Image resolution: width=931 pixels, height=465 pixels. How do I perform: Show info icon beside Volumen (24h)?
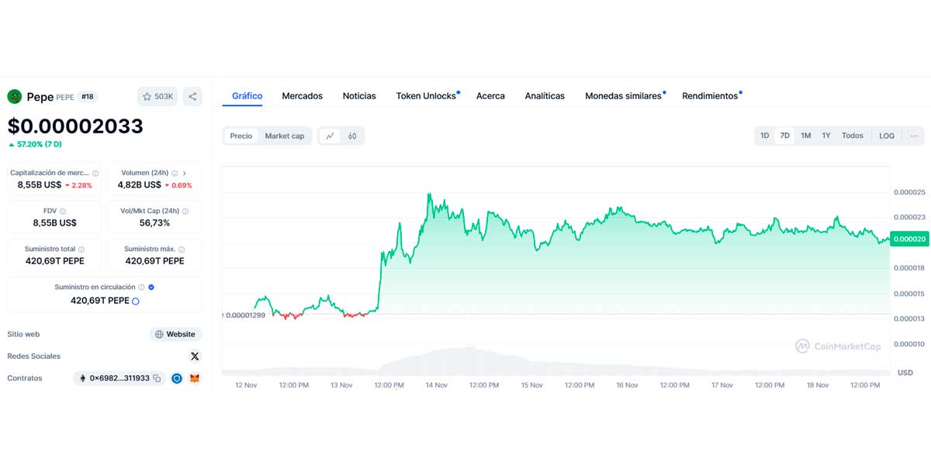point(175,174)
